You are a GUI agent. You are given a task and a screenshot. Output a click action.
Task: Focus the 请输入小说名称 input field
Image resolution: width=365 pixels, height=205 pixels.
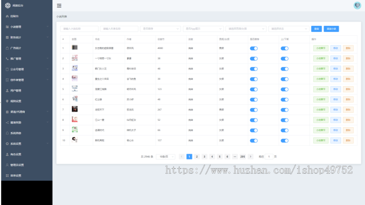pyautogui.click(x=79, y=29)
